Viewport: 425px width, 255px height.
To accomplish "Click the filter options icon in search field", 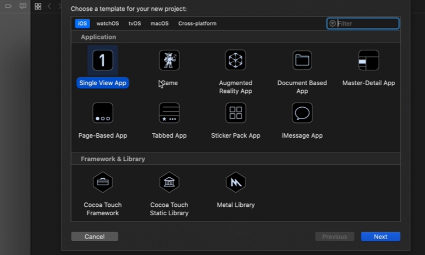I will [332, 24].
